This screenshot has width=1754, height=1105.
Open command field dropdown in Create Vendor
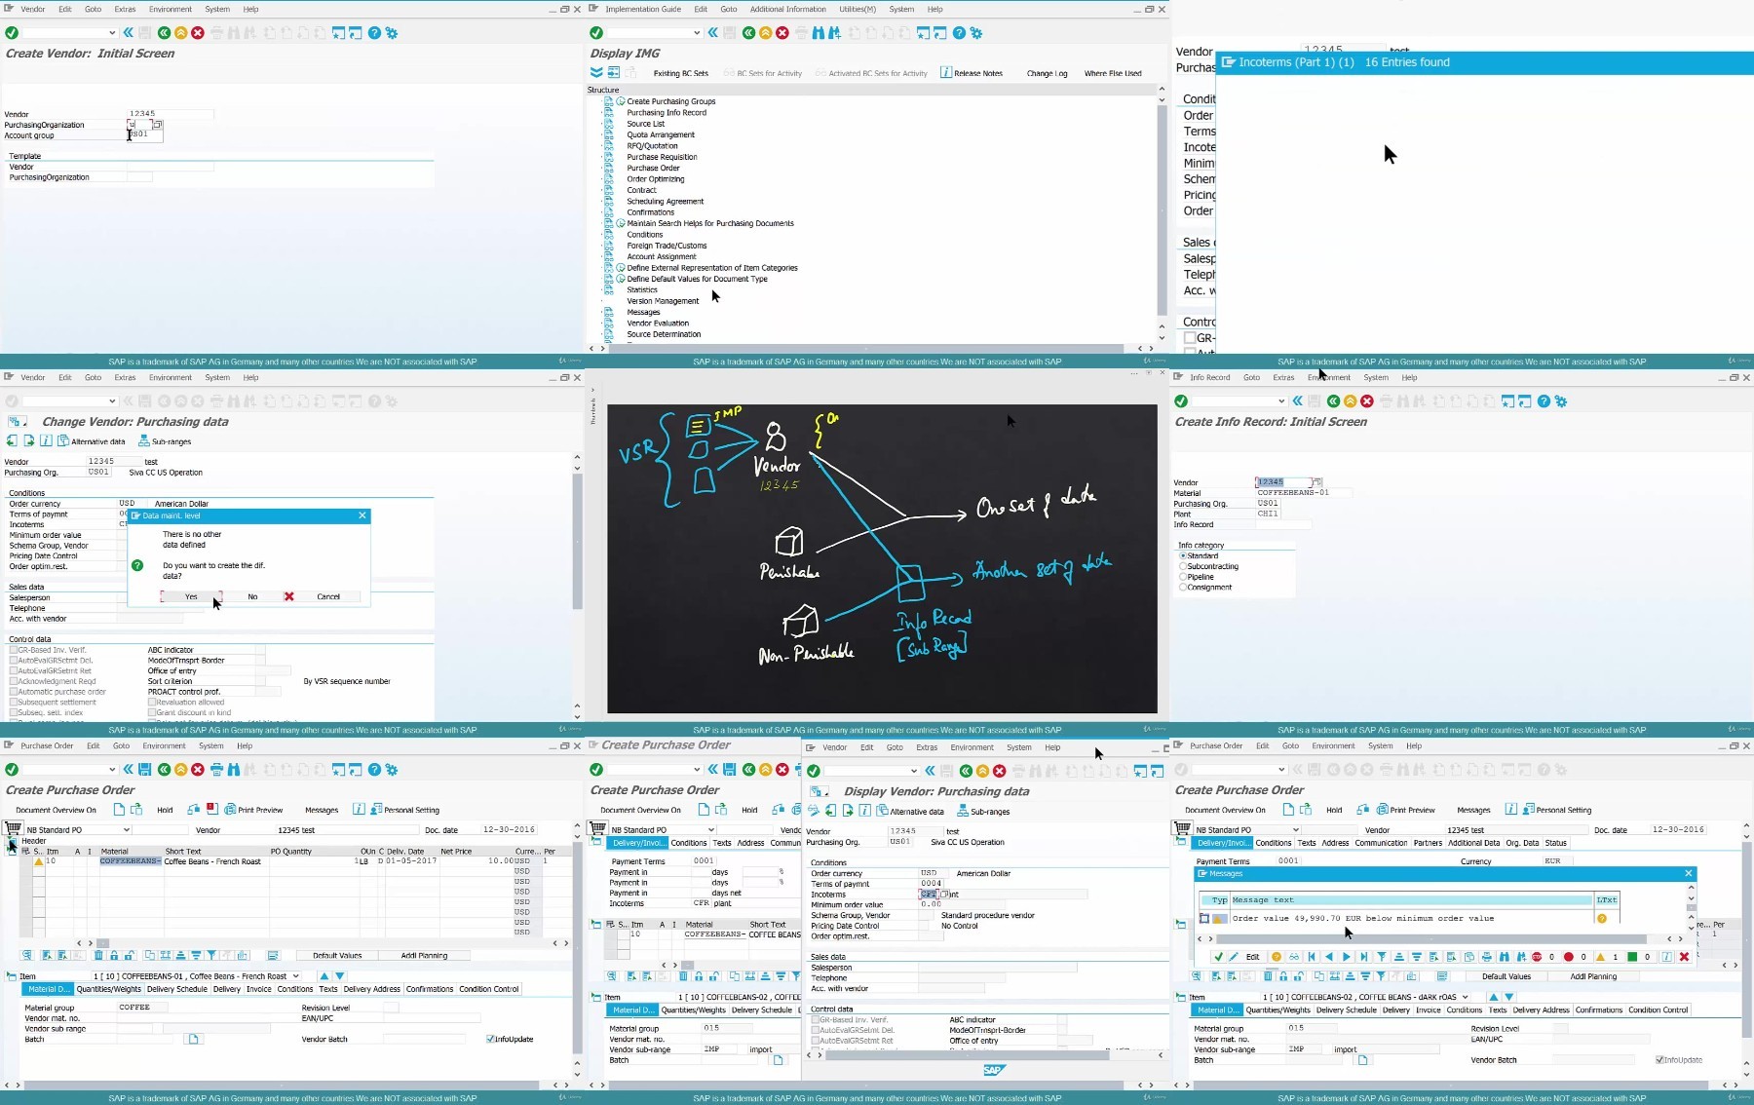pyautogui.click(x=112, y=33)
